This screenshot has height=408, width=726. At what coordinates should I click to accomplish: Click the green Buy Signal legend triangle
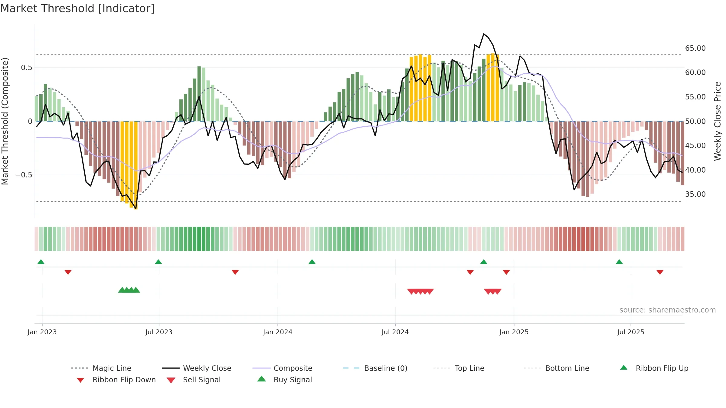(x=262, y=379)
